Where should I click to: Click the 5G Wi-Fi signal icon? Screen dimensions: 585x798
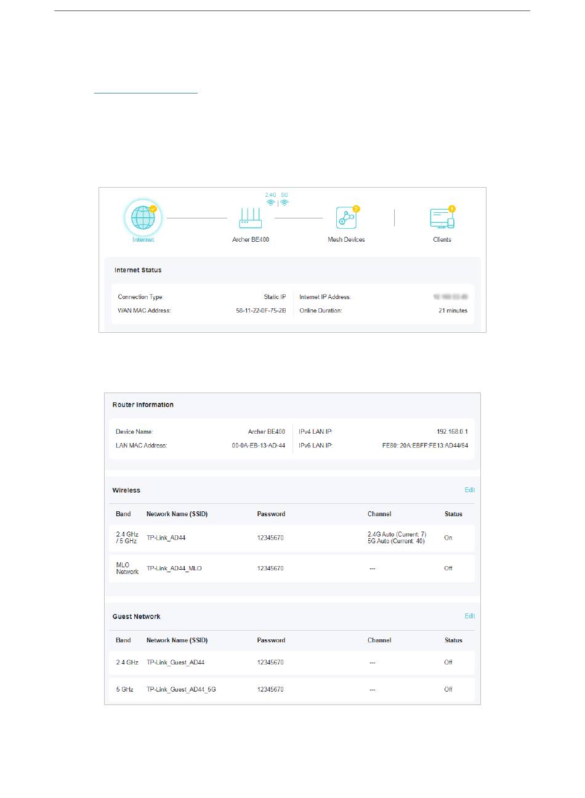tap(284, 202)
